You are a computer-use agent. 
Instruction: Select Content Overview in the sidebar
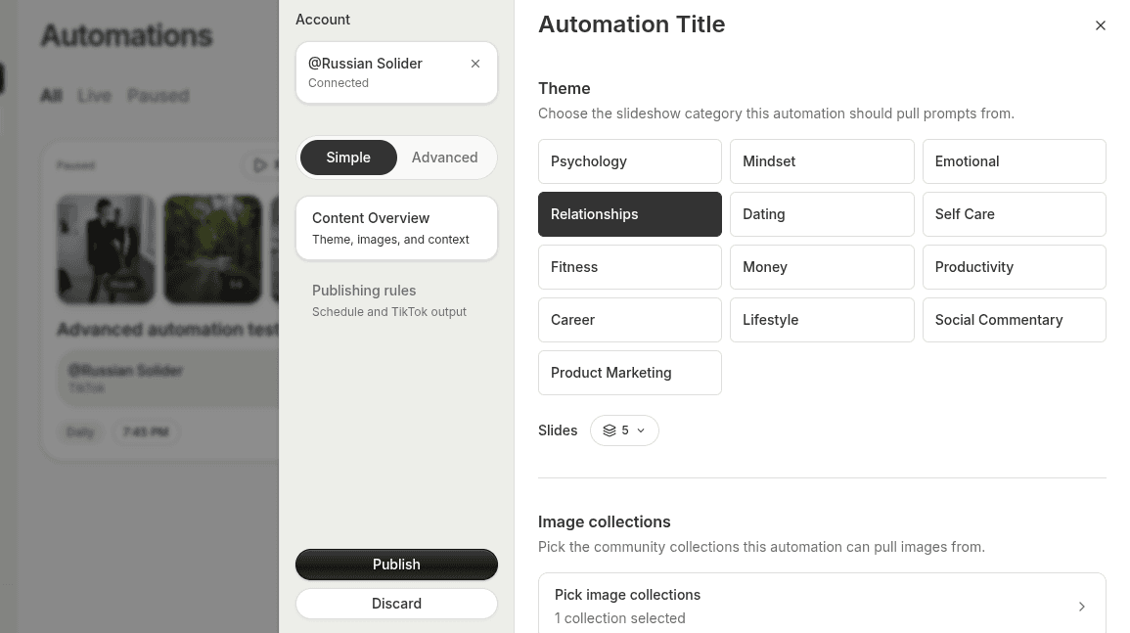[x=396, y=228]
